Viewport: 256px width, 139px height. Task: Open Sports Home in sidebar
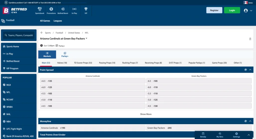tap(19, 46)
